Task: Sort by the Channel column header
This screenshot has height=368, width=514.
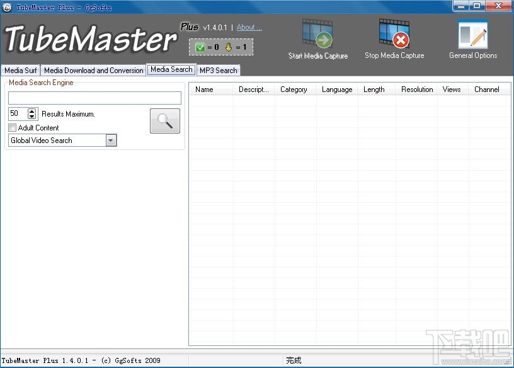Action: [x=489, y=89]
